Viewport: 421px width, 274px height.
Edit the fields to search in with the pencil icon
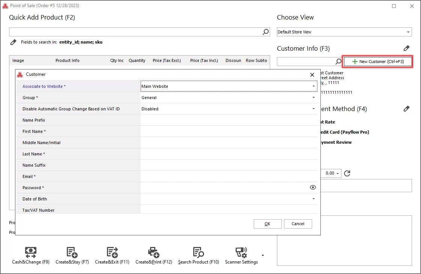(x=13, y=42)
